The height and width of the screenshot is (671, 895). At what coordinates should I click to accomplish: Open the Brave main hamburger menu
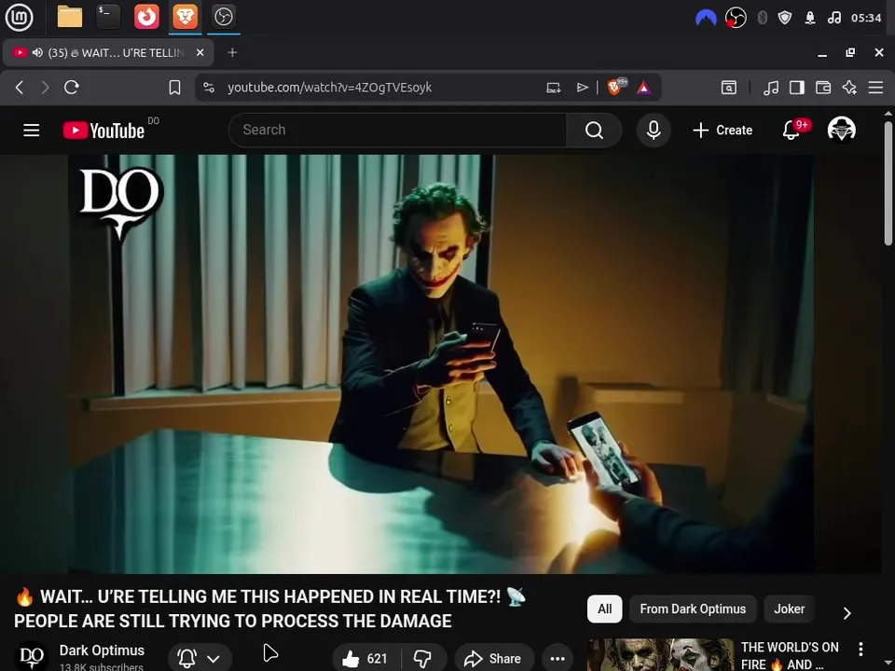tap(875, 88)
